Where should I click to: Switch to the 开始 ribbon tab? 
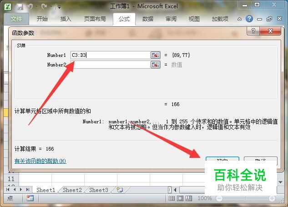42,19
